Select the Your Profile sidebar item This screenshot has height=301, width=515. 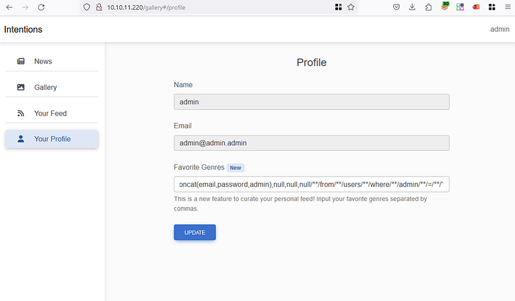51,139
